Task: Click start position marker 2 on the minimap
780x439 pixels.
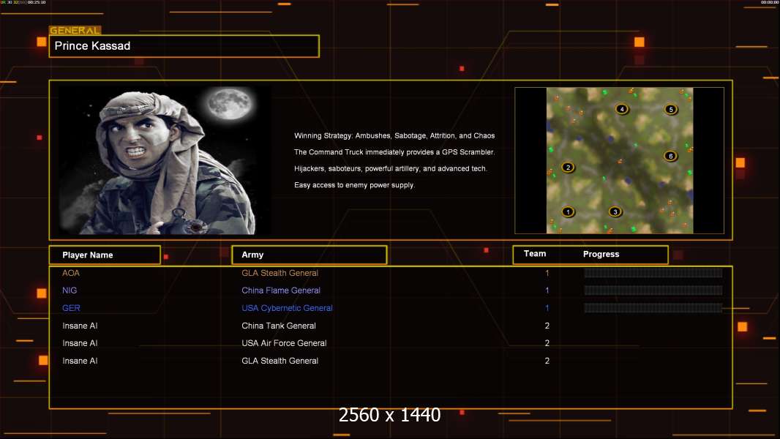Action: coord(568,168)
